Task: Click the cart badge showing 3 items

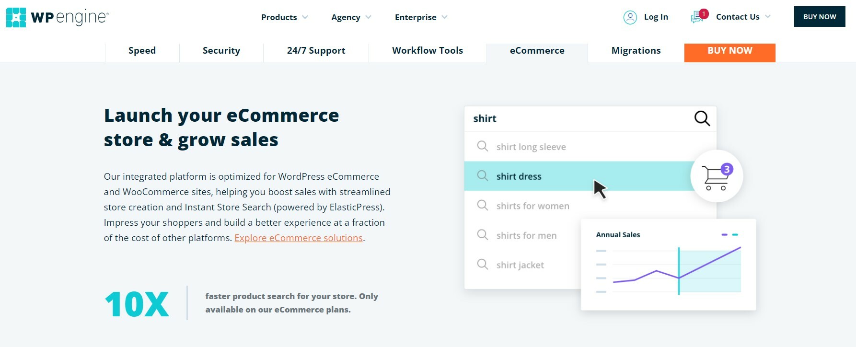Action: 727,168
